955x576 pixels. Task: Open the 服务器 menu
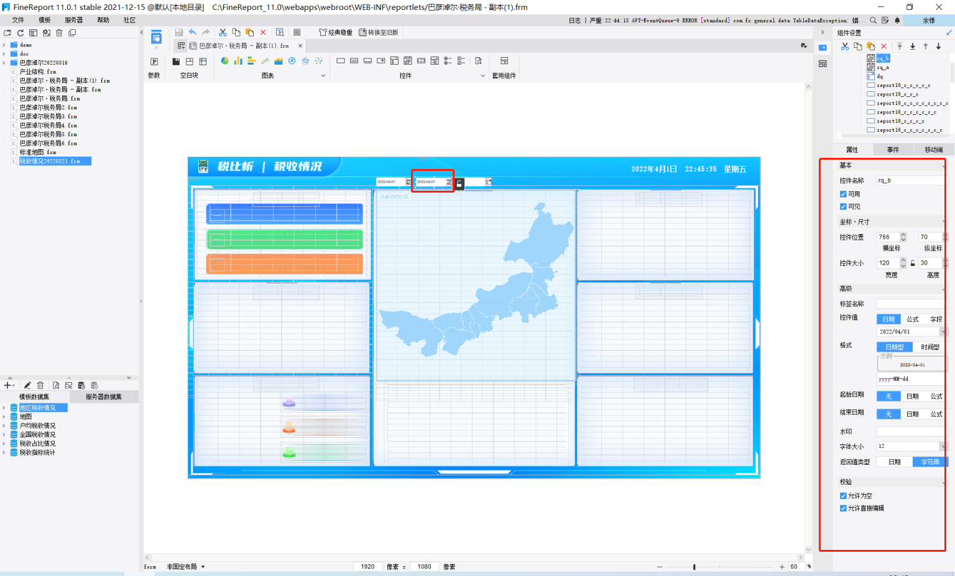74,21
